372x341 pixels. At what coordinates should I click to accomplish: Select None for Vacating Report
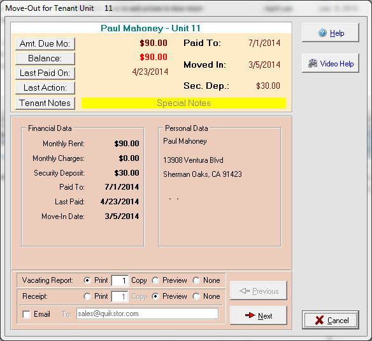[x=196, y=280]
